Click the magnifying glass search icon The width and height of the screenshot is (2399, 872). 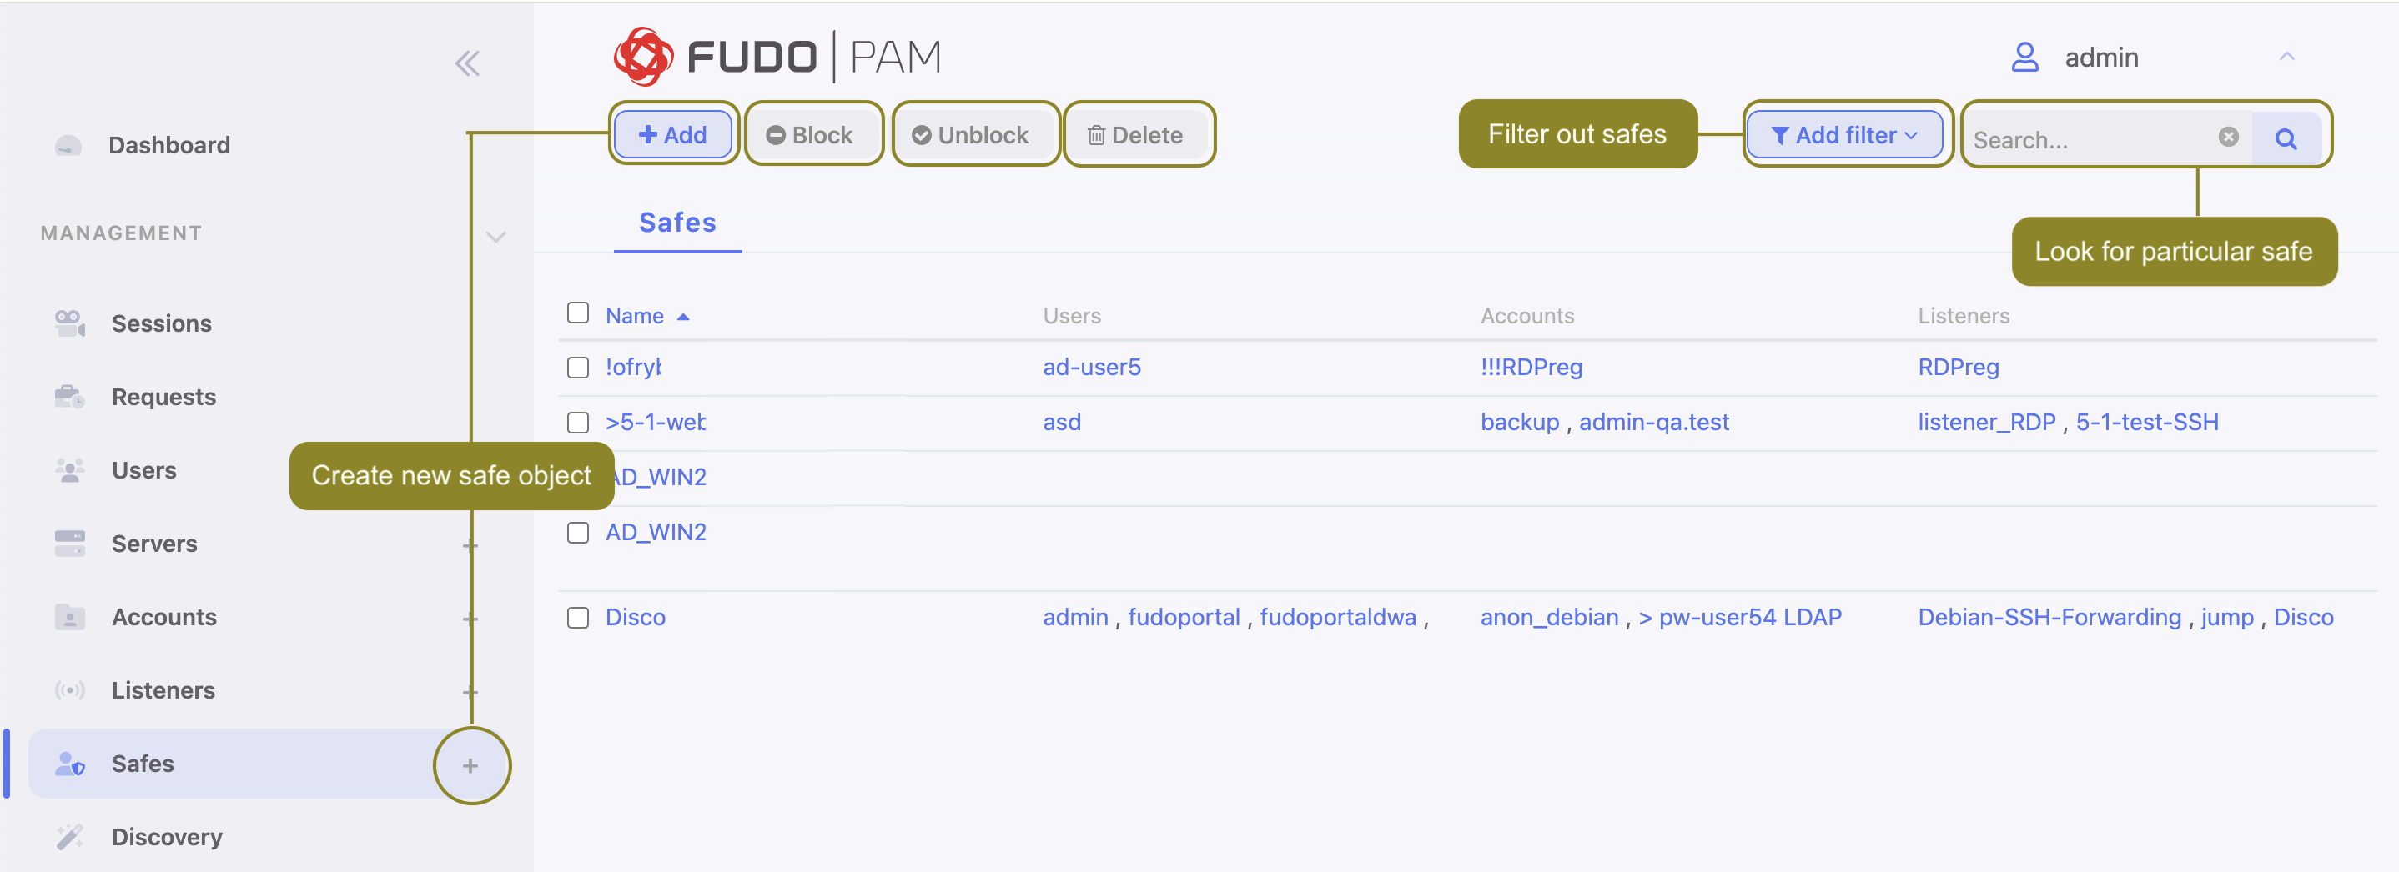point(2287,138)
